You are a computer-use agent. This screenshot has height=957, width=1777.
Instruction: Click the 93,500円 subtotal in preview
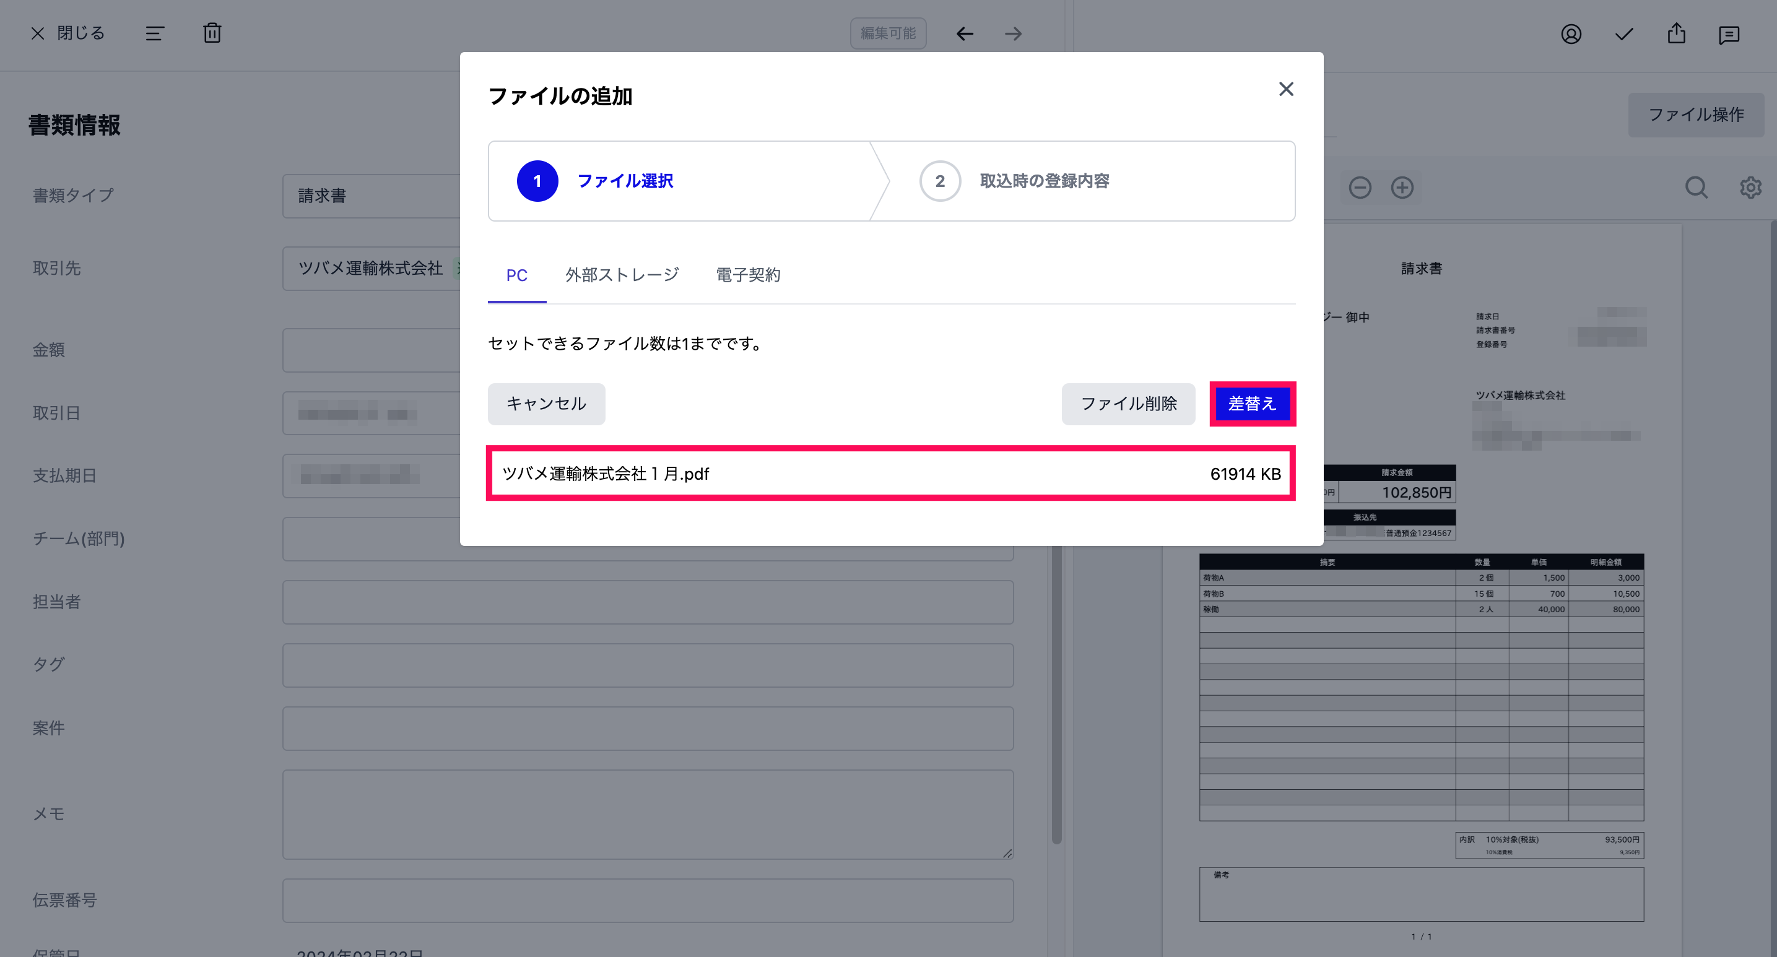coord(1622,840)
